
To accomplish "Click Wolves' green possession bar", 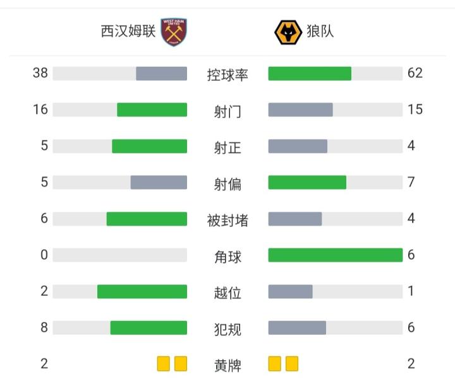I will 310,74.
